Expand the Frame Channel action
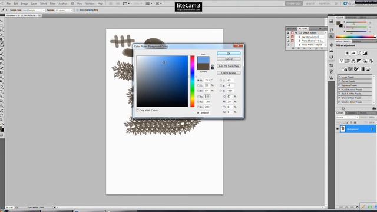377x212 pixels. point(299,41)
